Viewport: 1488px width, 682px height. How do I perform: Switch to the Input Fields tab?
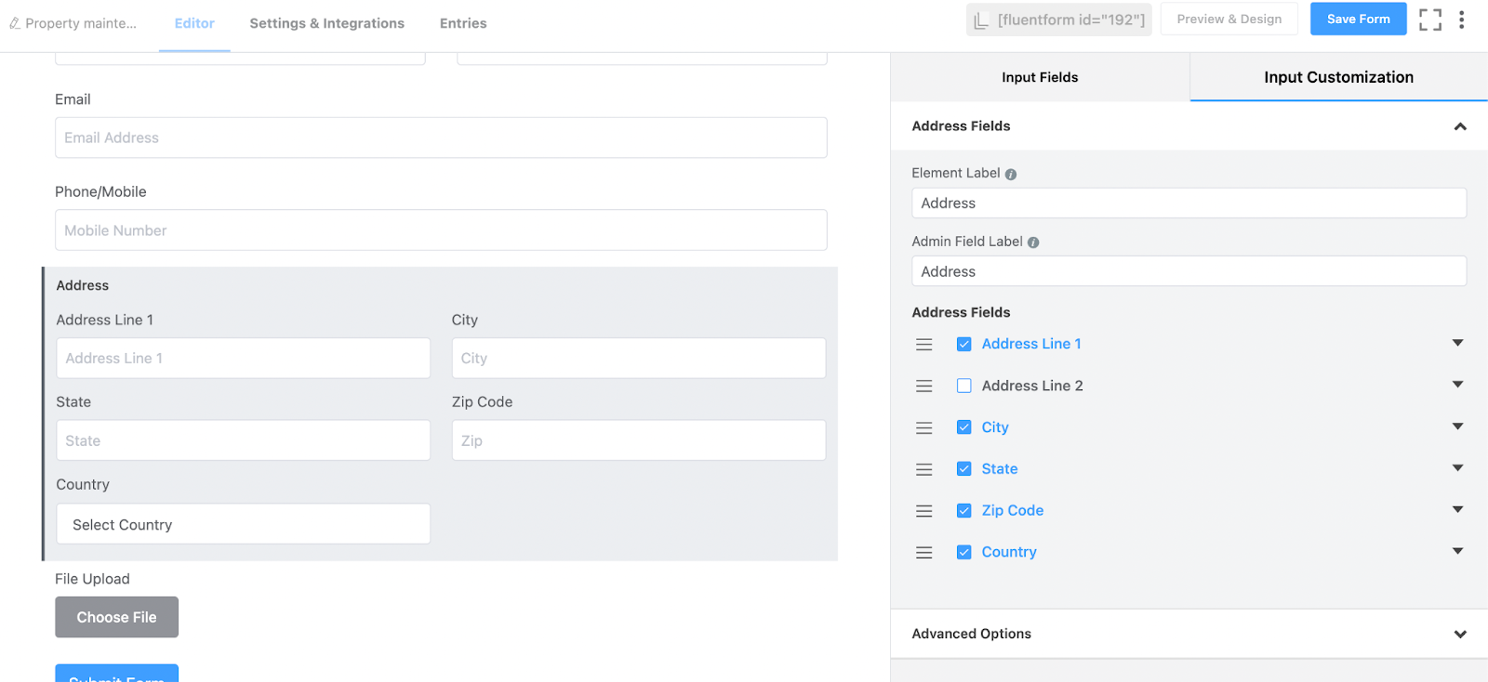[x=1040, y=77]
